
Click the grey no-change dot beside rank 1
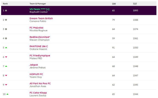[6, 11]
